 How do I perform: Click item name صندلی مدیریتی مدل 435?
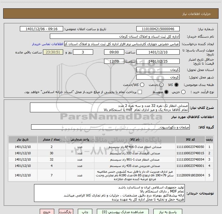tap(135, 166)
